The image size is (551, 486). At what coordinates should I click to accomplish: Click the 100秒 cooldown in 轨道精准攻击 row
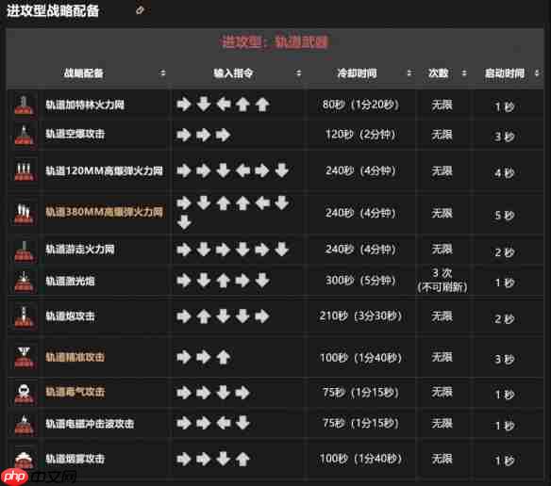pyautogui.click(x=361, y=358)
